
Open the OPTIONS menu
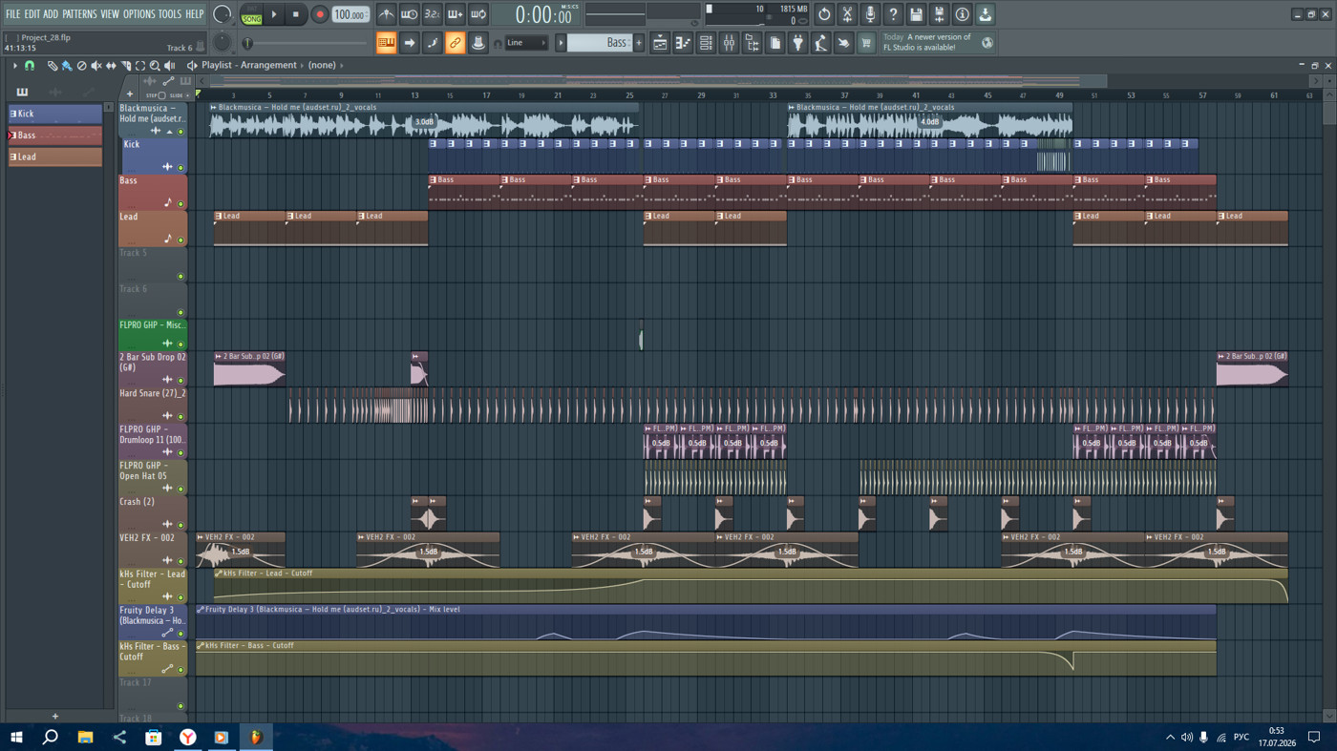138,14
